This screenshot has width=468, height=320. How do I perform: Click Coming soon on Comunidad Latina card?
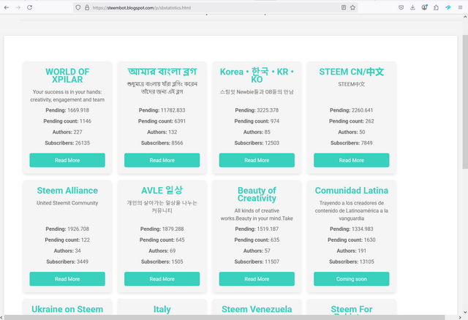click(351, 279)
